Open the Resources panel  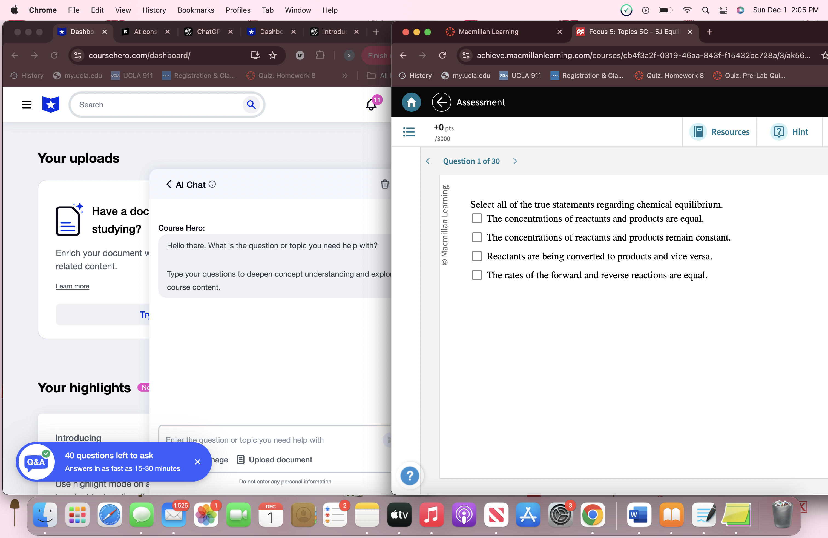click(720, 132)
